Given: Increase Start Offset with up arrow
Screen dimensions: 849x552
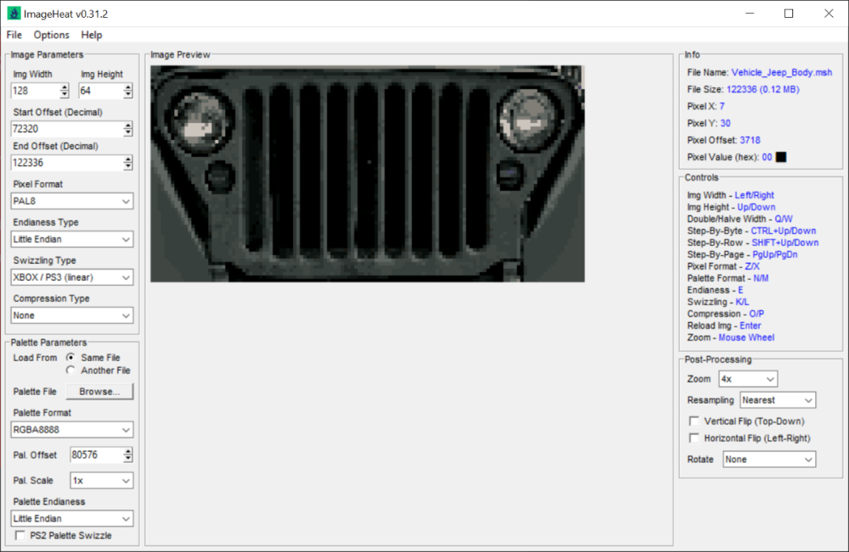Looking at the screenshot, I should (128, 125).
